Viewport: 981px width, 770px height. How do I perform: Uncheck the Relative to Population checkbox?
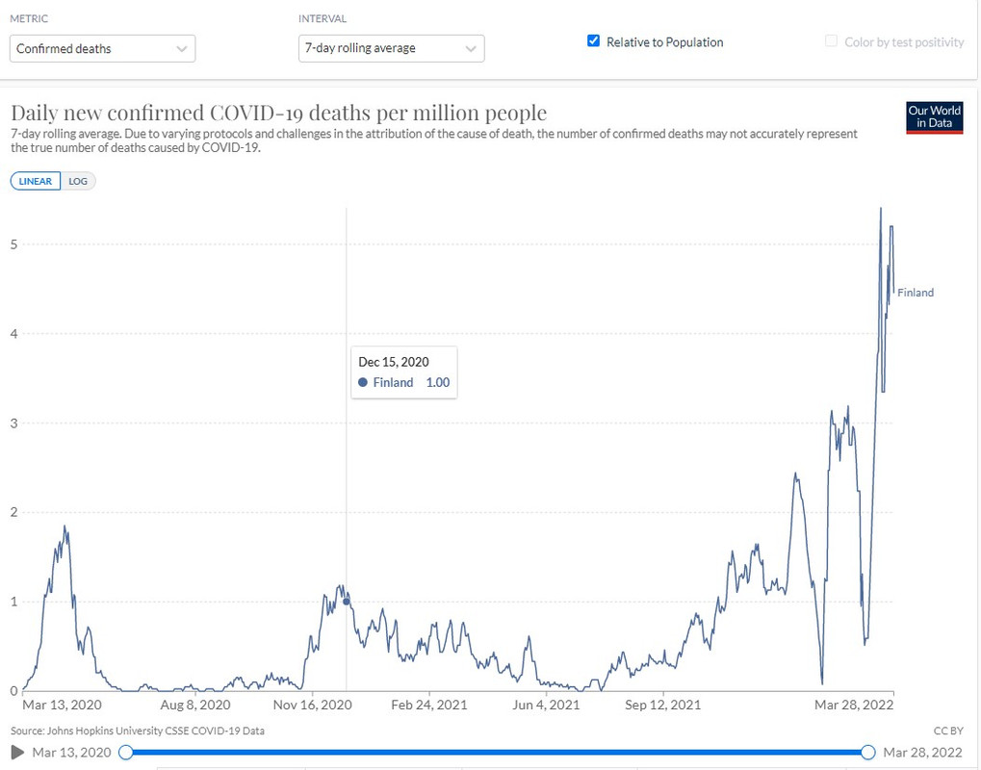(x=593, y=41)
